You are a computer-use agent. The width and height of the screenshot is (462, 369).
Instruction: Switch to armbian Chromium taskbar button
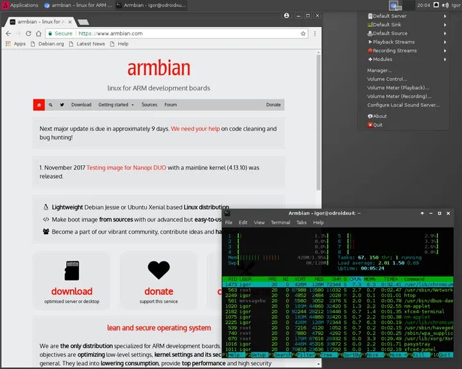pyautogui.click(x=78, y=5)
